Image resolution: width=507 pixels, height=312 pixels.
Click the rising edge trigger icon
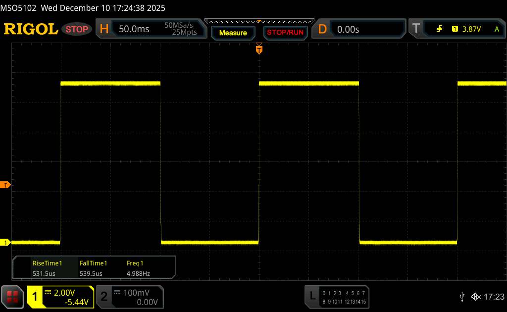[439, 29]
